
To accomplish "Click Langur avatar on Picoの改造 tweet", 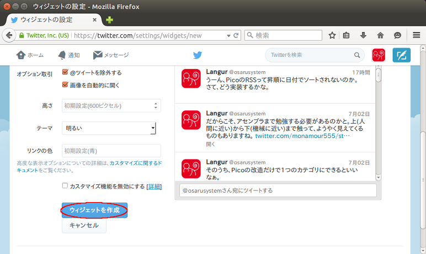I will (x=191, y=168).
